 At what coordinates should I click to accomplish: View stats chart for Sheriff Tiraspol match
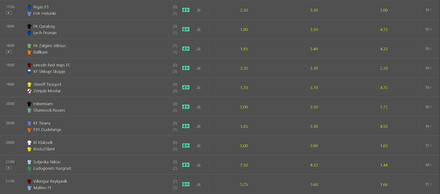click(x=198, y=87)
